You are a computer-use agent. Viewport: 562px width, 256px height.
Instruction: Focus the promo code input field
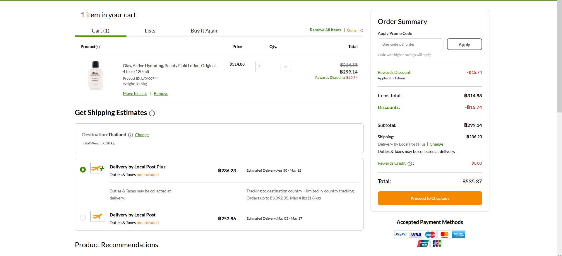(410, 45)
